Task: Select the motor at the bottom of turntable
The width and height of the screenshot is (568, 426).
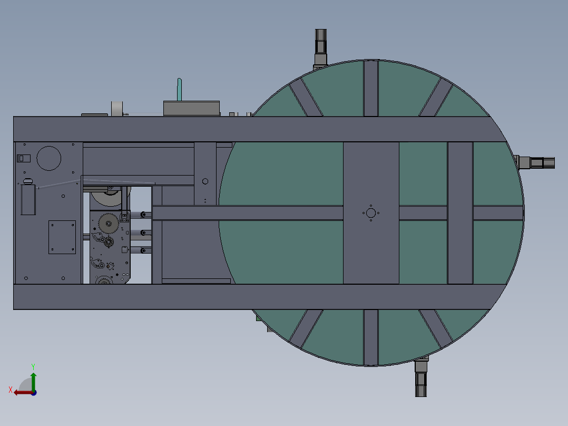Action: point(421,377)
